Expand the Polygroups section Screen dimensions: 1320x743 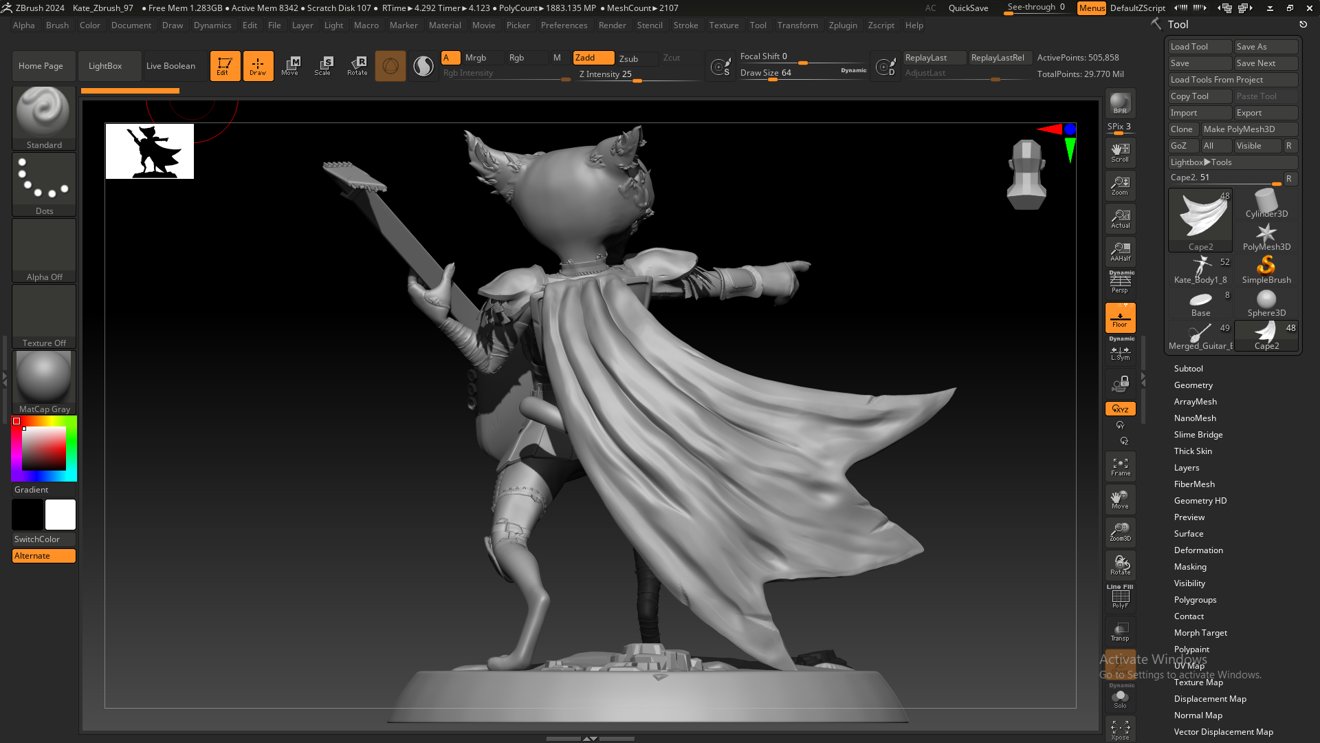coord(1195,600)
